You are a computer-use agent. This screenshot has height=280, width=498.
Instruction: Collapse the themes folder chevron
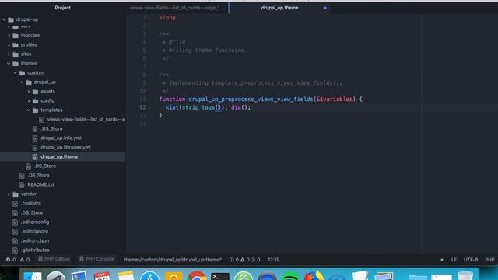coord(9,64)
